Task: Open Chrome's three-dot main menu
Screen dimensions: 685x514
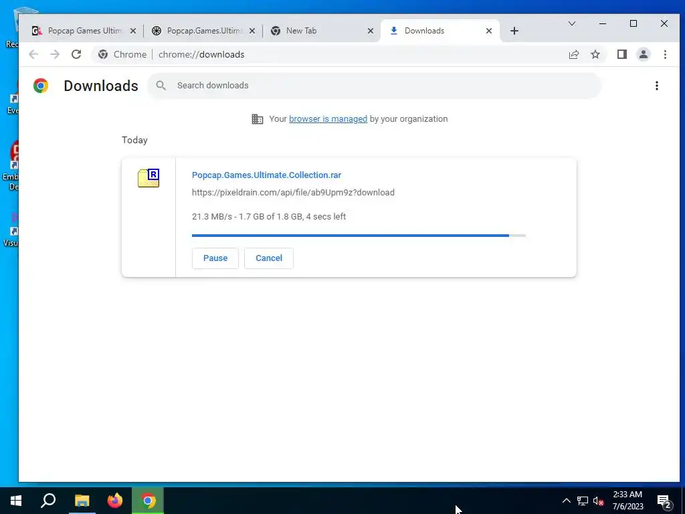Action: [x=665, y=54]
